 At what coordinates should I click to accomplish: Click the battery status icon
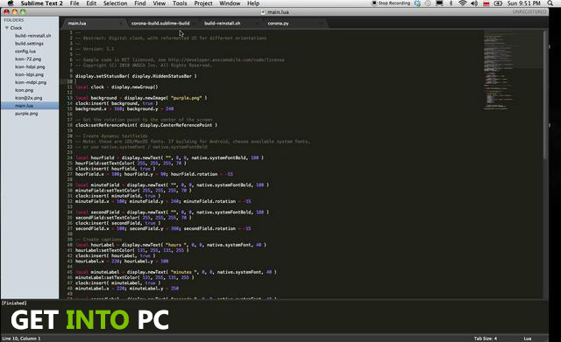(x=498, y=3)
